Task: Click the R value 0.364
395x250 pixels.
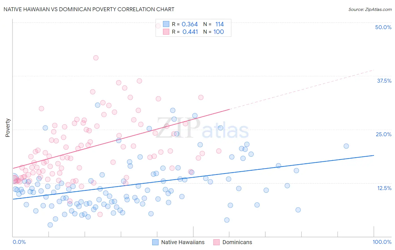Action: point(190,24)
